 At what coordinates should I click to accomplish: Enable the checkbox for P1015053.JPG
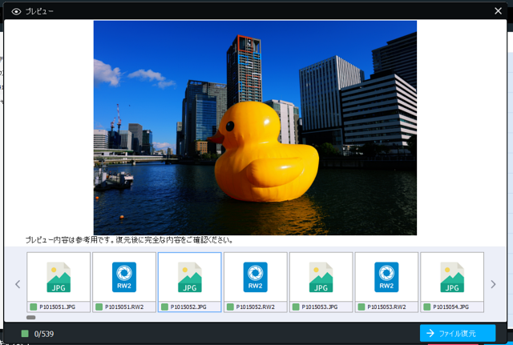coord(296,307)
